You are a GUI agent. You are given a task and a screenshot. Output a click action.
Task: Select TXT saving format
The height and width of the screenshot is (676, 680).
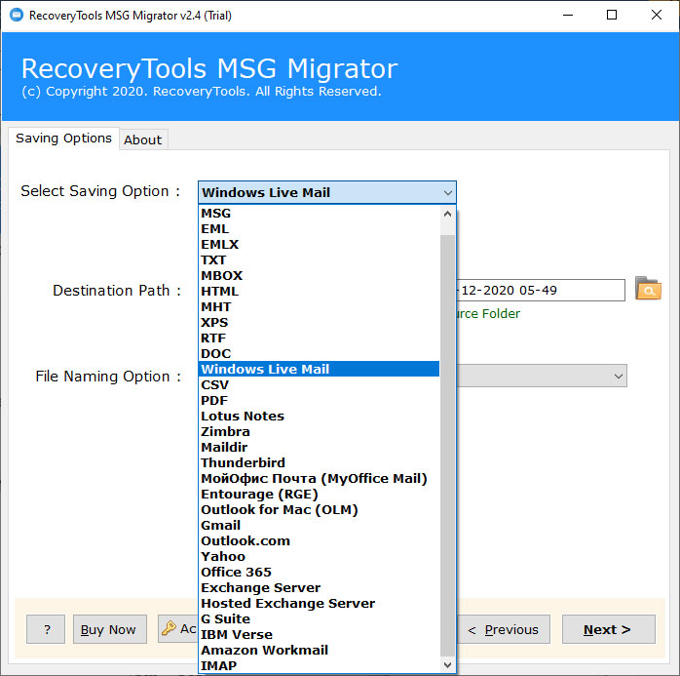coord(319,260)
